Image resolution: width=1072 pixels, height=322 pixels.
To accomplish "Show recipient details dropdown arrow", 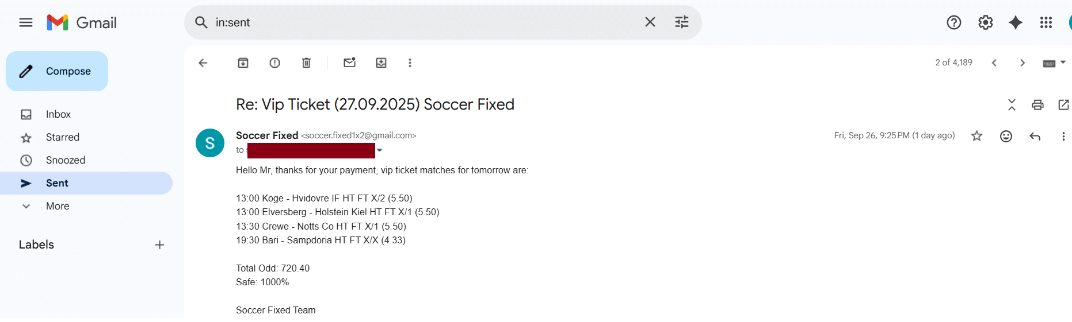I will [380, 150].
